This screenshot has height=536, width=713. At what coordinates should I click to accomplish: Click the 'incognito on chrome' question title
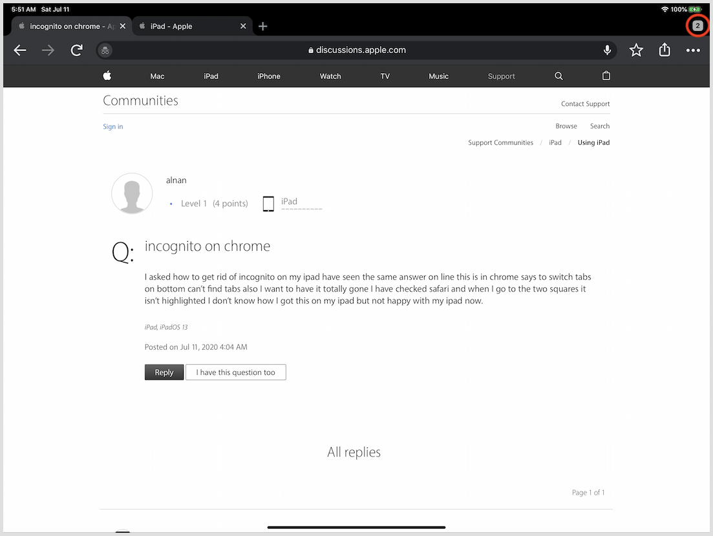point(208,246)
